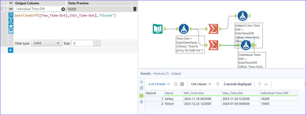Open the insert functions fx button
Screen dimensions: 306x115
pyautogui.click(x=11, y=15)
